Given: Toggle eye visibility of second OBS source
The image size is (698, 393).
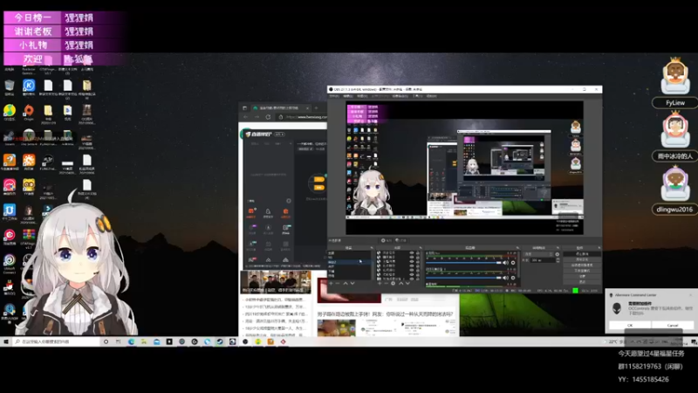Looking at the screenshot, I should coord(412,257).
